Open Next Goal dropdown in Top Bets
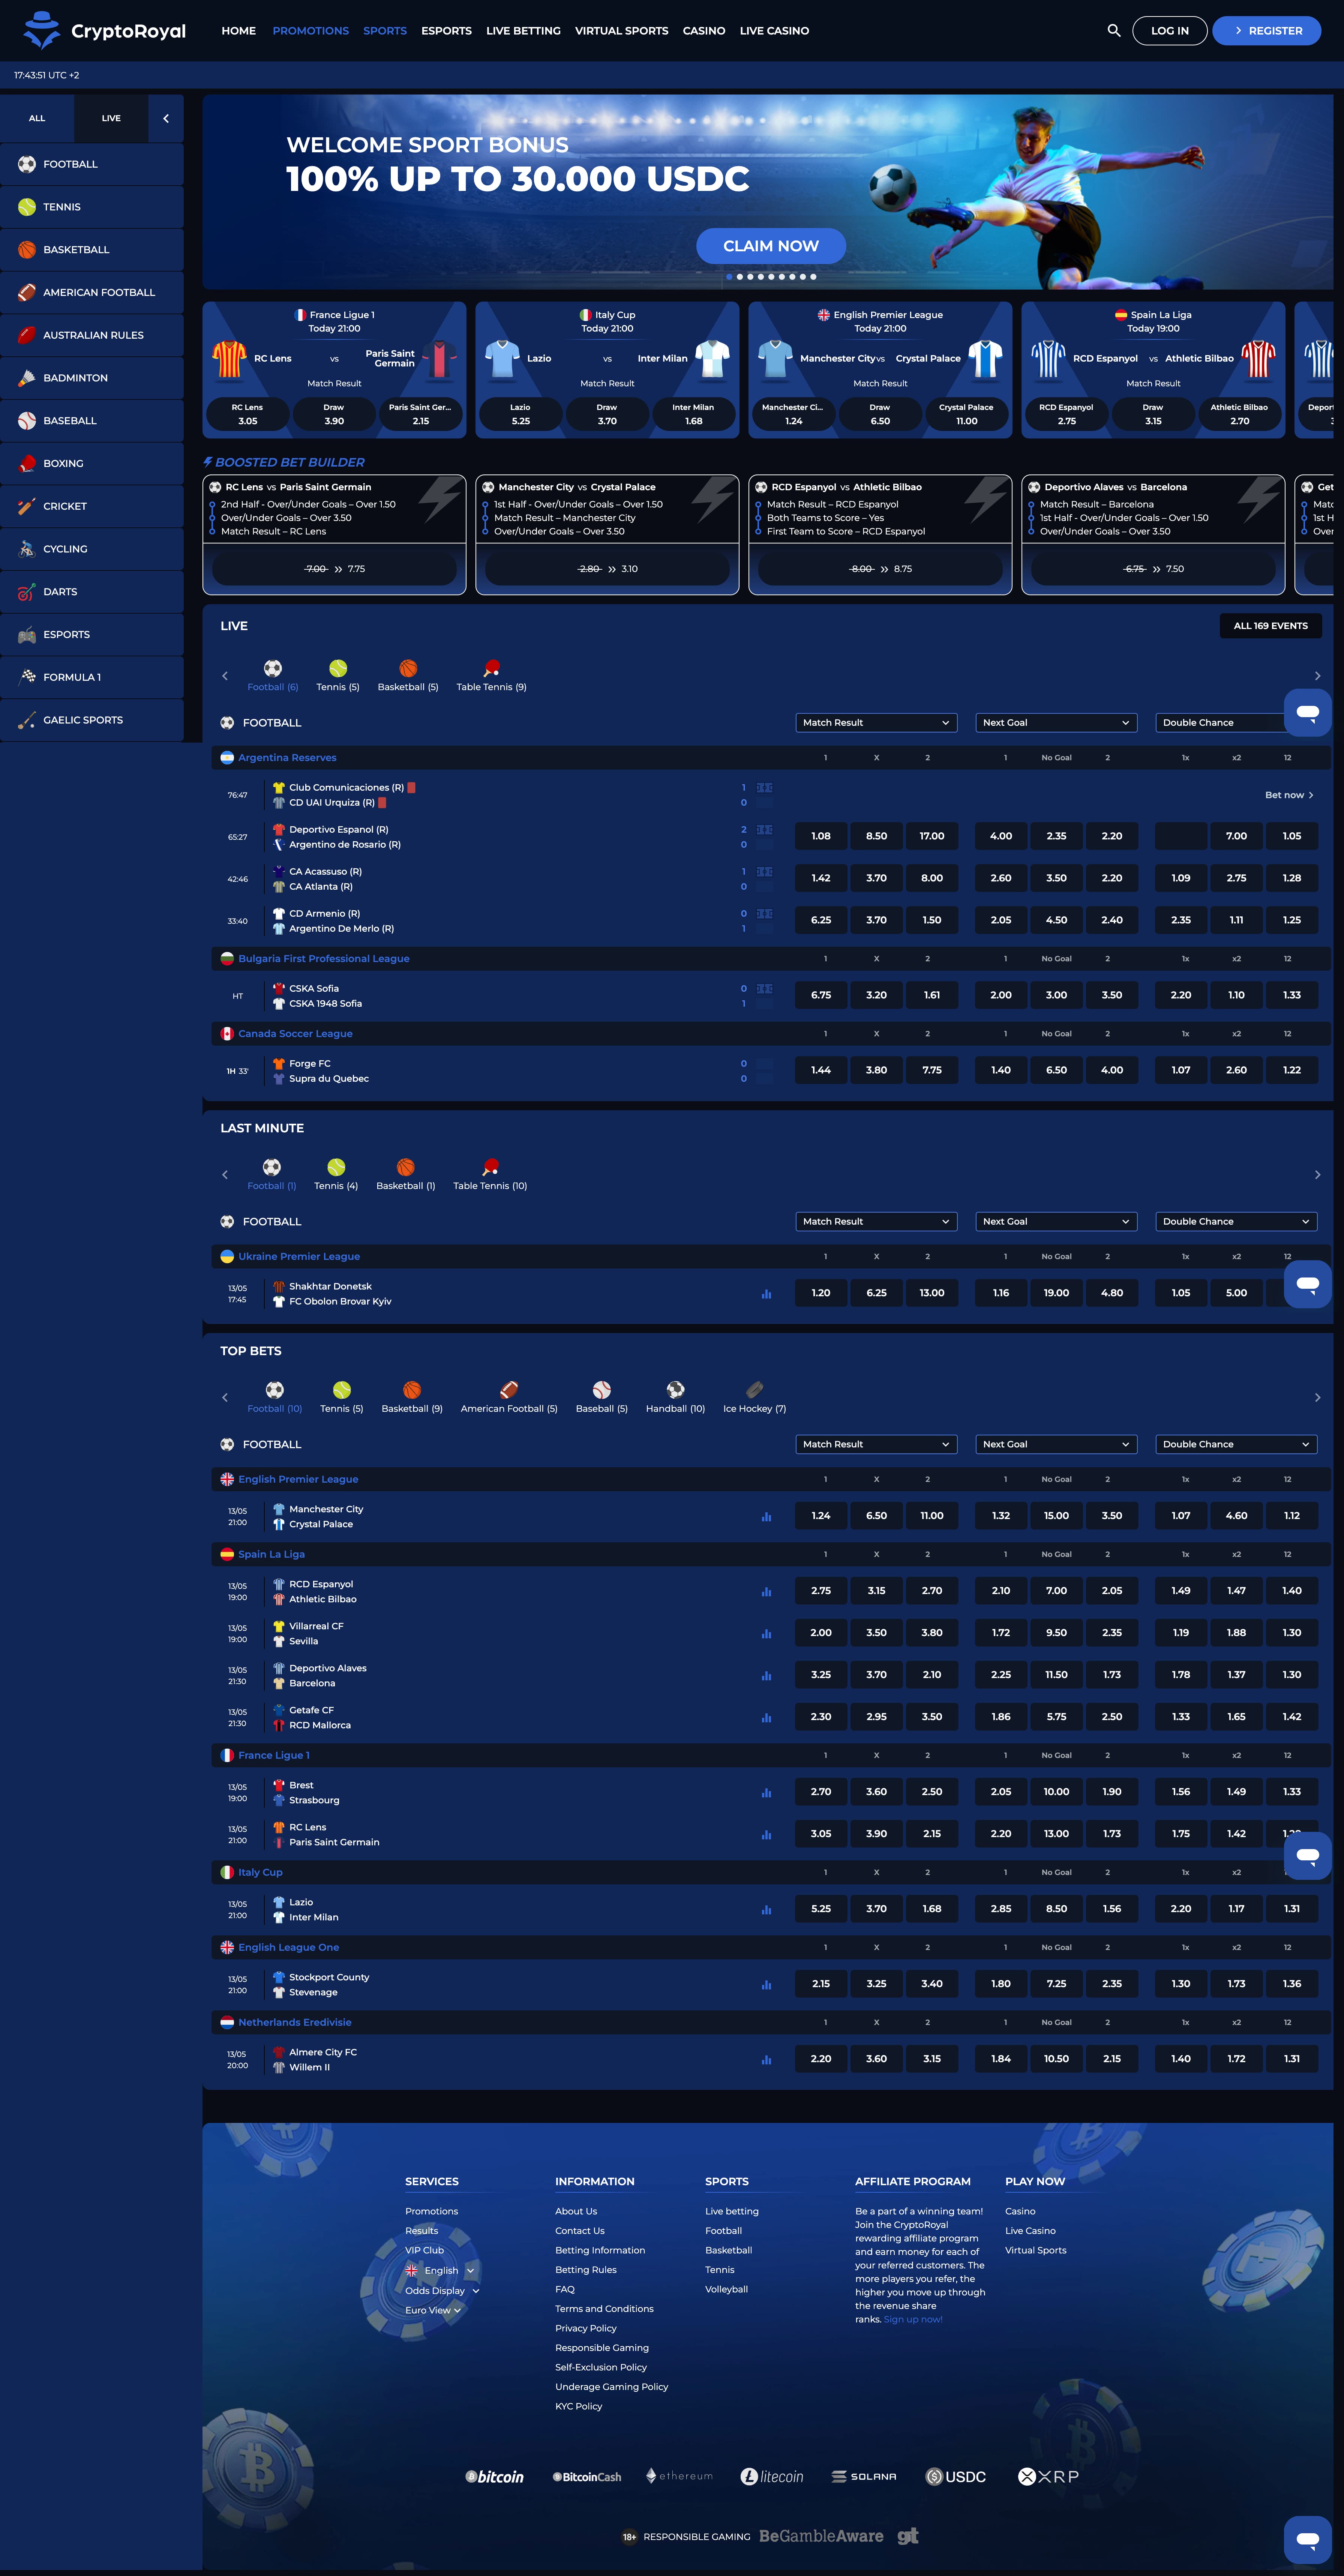 pyautogui.click(x=1056, y=1444)
